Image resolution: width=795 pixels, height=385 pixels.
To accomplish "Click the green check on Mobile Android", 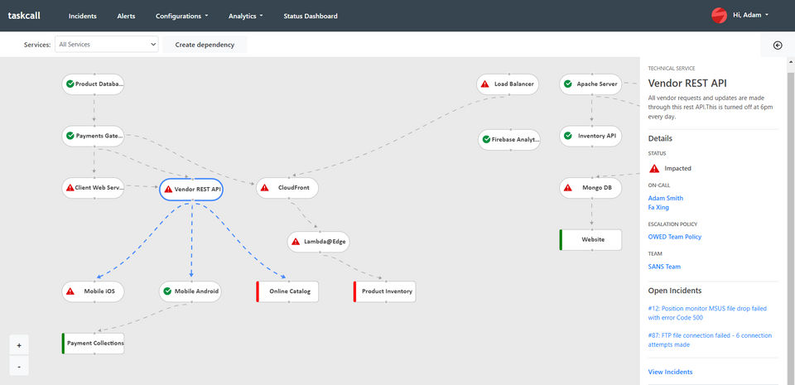I will pyautogui.click(x=167, y=291).
